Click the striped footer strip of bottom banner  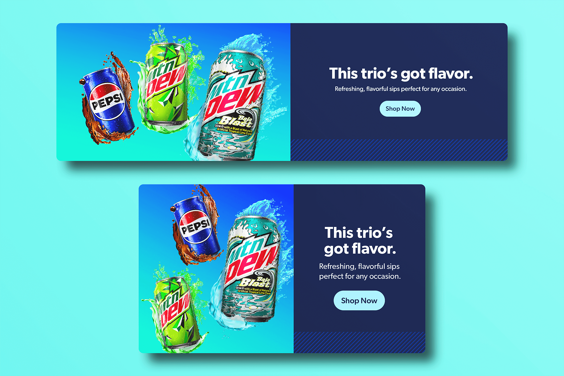pyautogui.click(x=359, y=342)
